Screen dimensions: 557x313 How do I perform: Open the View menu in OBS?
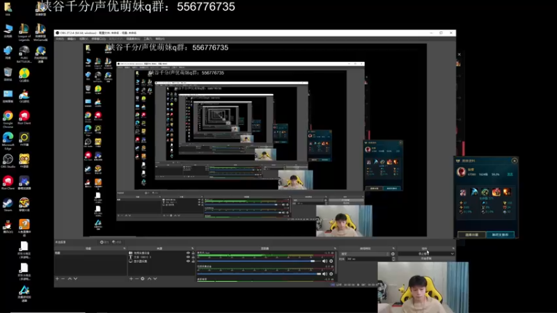coord(84,39)
